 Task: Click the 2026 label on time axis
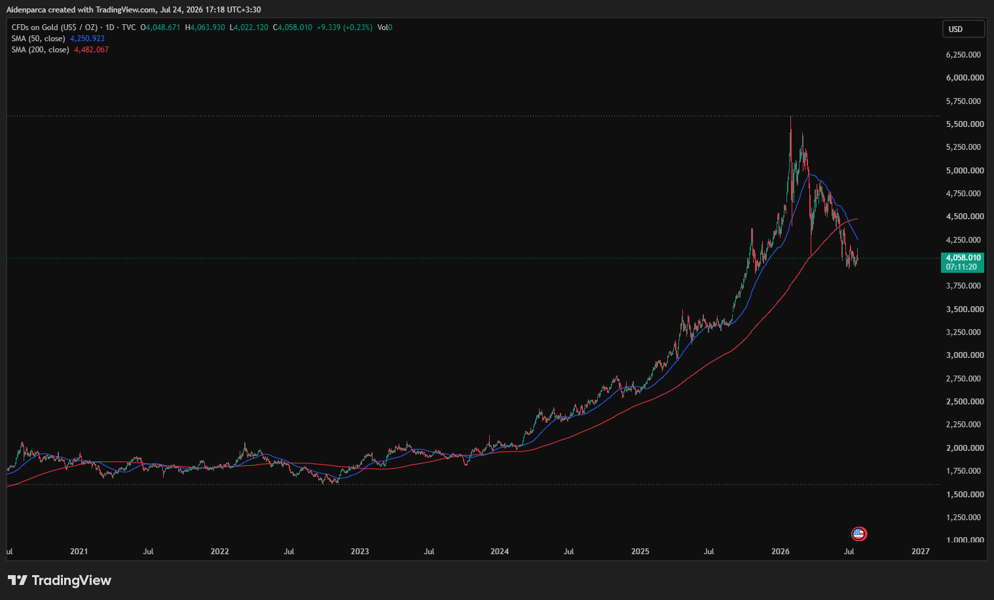coord(781,552)
